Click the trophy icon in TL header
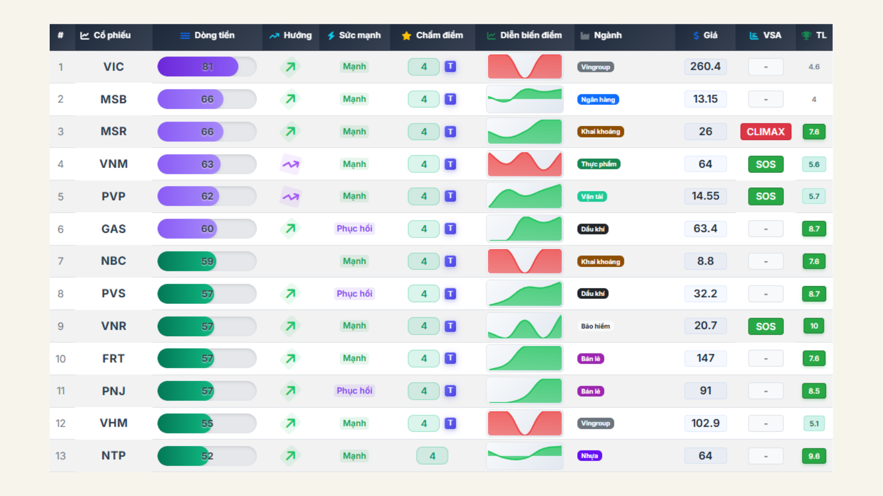Screen dimensions: 883x496 click(806, 36)
